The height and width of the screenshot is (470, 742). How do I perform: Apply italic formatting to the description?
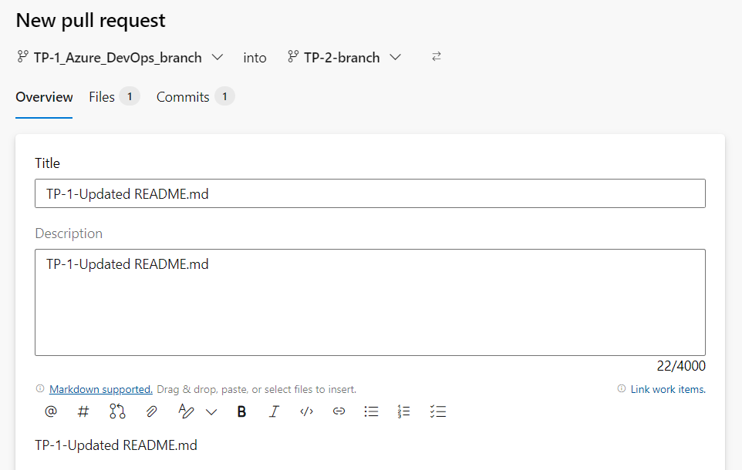274,411
